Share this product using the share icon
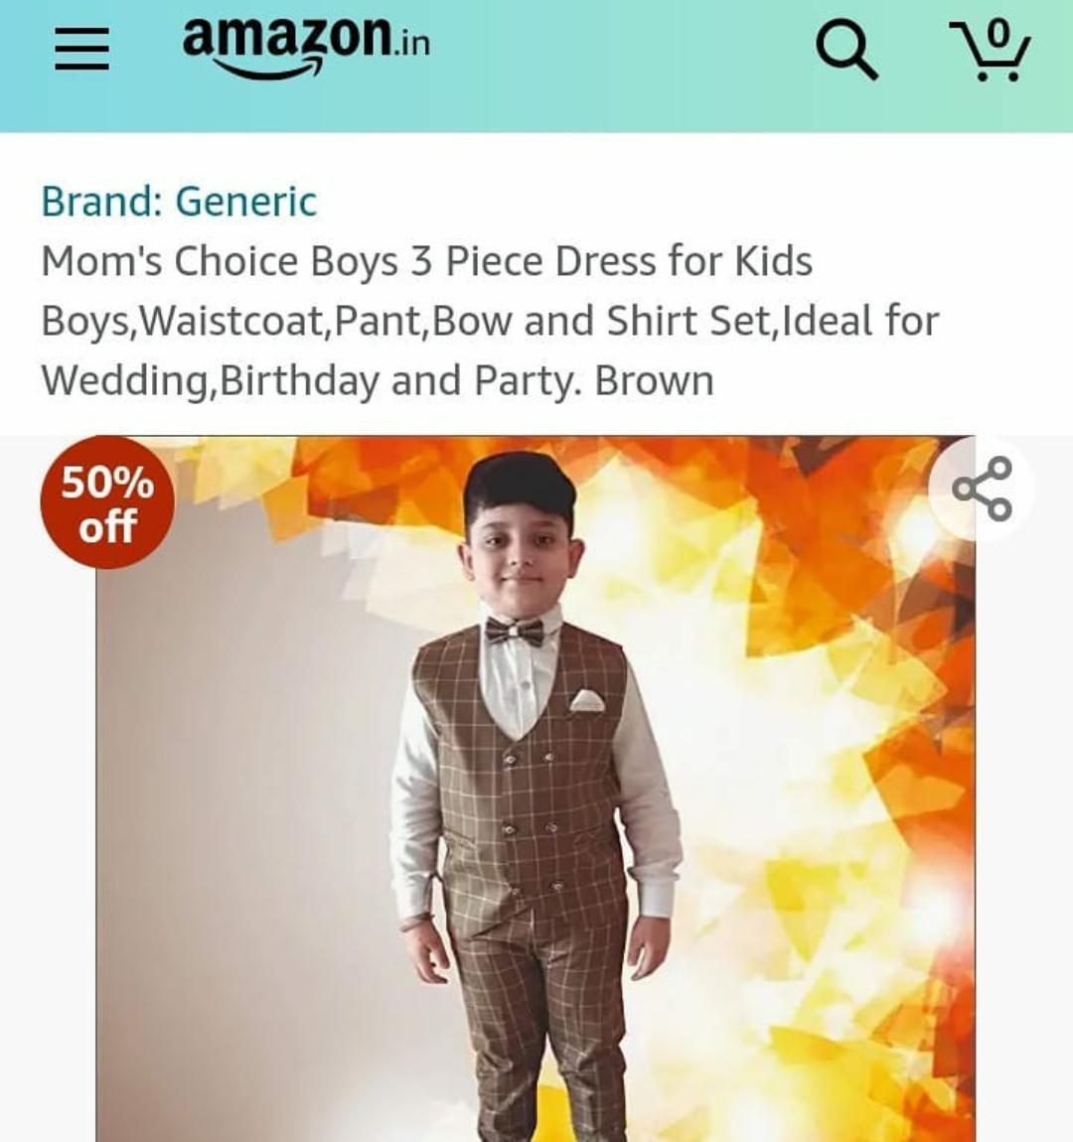 click(x=982, y=489)
